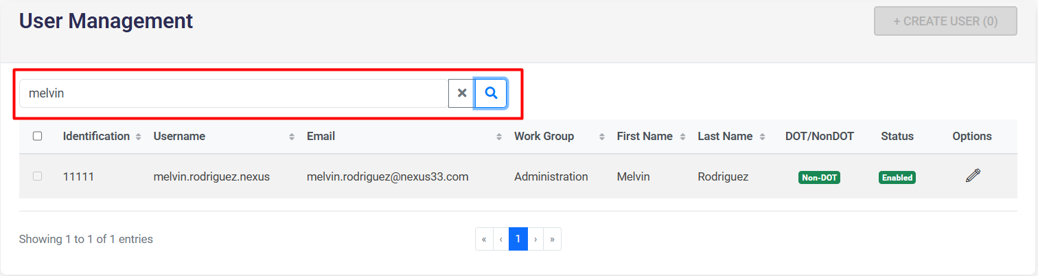Click the Enabled status badge
Screen dimensions: 1038x276
tap(897, 177)
